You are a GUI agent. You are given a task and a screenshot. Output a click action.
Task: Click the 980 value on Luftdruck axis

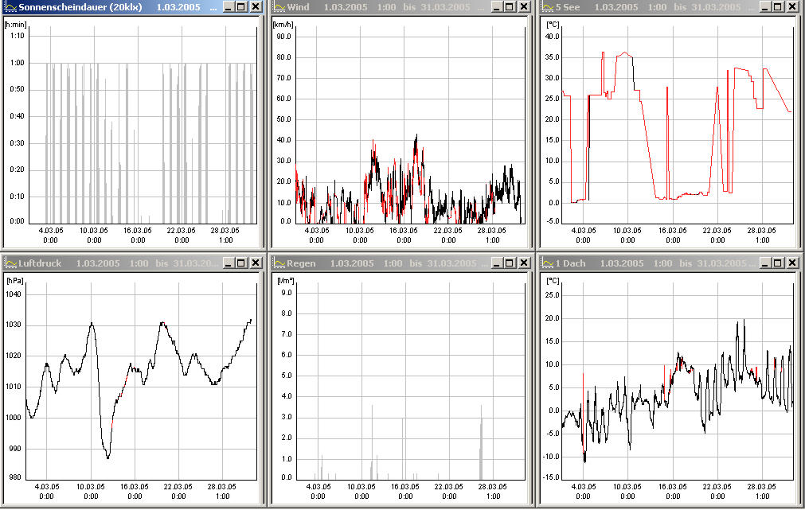tap(15, 477)
